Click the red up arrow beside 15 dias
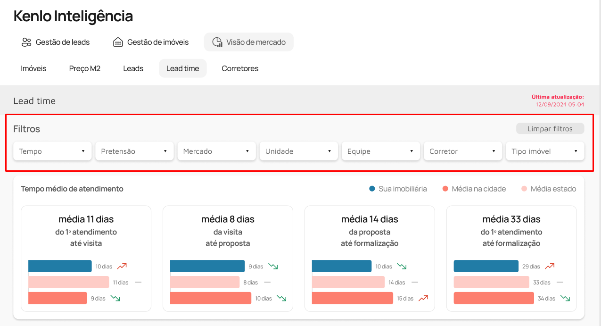 point(423,298)
